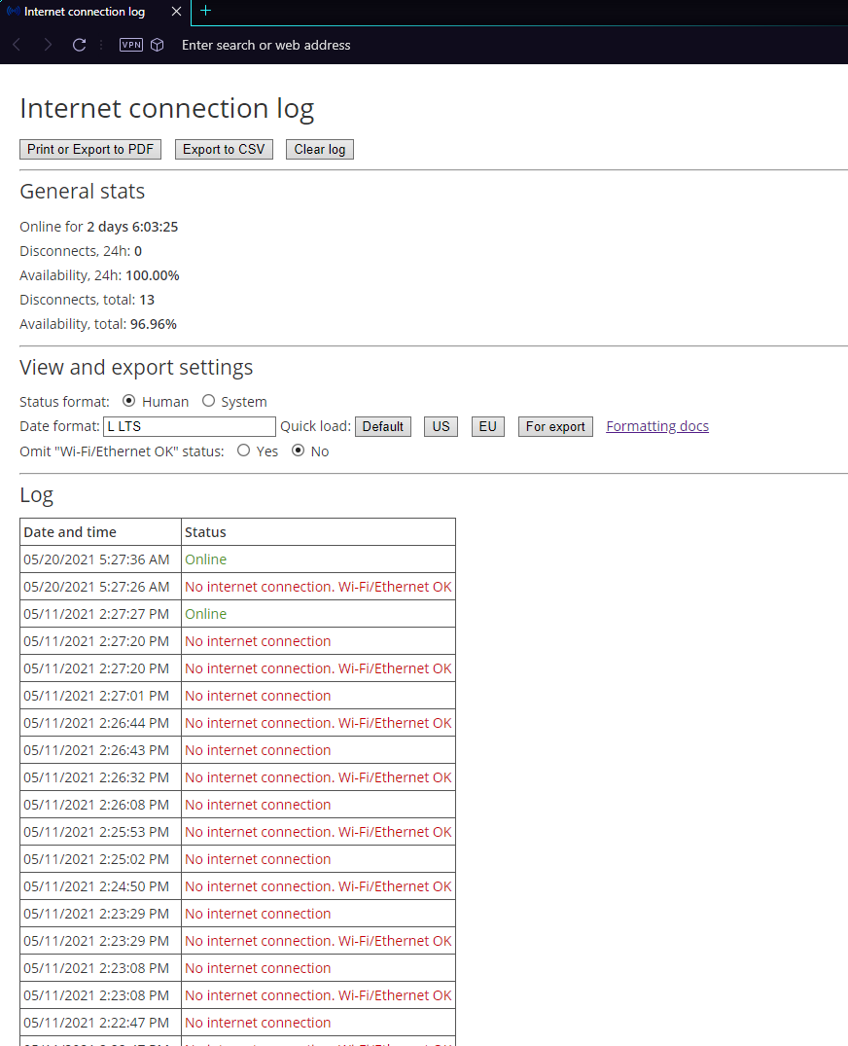
Task: Click the vertical dots next to reload
Action: (101, 45)
